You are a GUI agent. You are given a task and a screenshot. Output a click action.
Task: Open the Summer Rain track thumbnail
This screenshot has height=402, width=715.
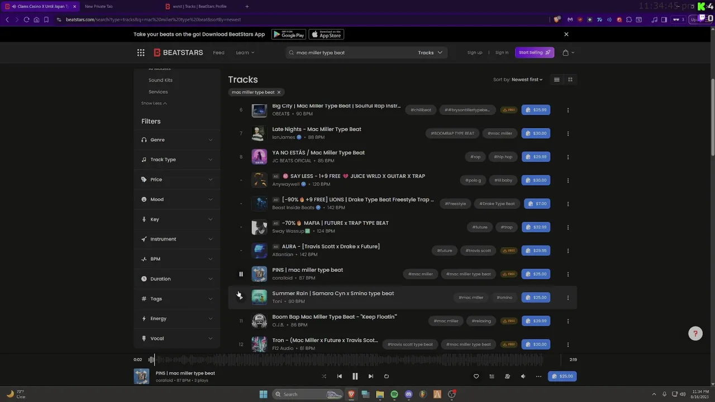(x=259, y=298)
